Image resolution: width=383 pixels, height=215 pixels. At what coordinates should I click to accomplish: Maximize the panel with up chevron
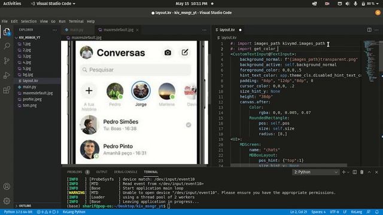pyautogui.click(x=369, y=172)
